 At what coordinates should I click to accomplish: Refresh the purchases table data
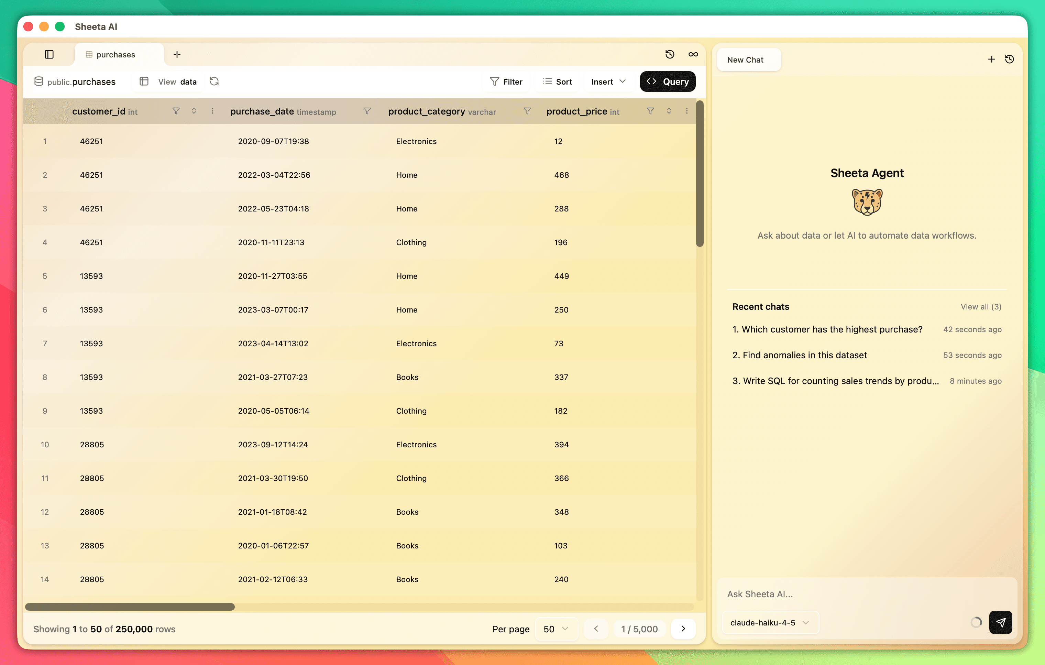pos(214,81)
